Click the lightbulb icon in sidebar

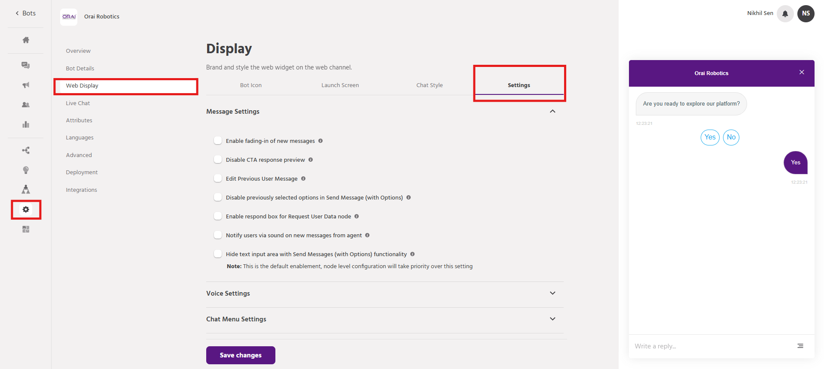pos(26,170)
